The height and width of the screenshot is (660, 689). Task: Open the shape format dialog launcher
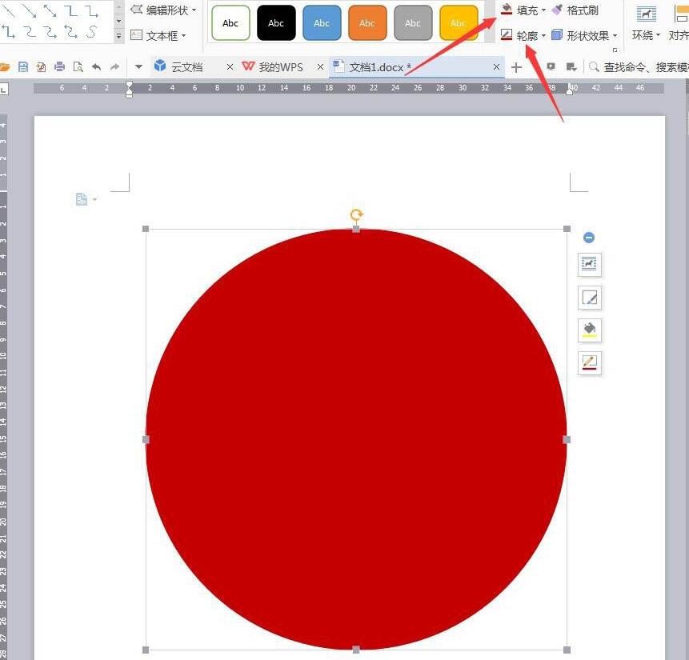pos(615,50)
